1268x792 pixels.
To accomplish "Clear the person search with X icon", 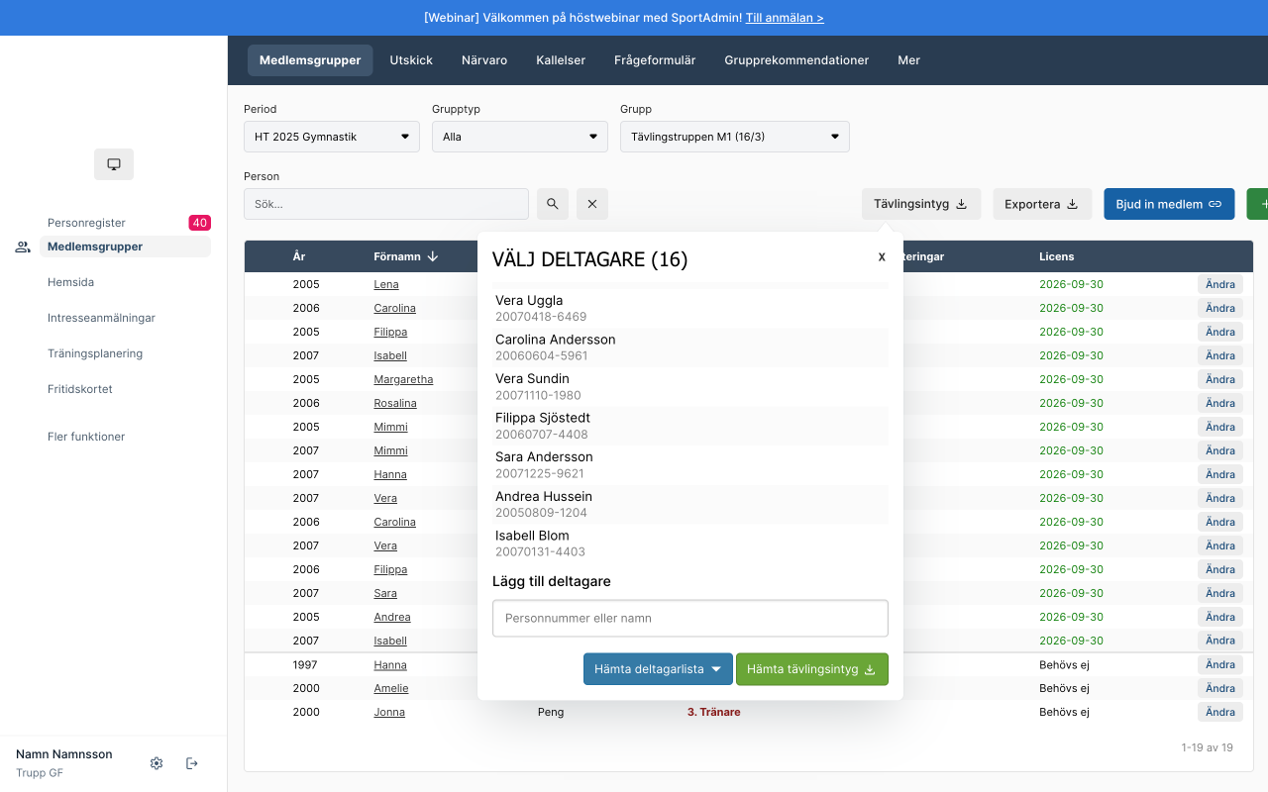I will click(592, 204).
